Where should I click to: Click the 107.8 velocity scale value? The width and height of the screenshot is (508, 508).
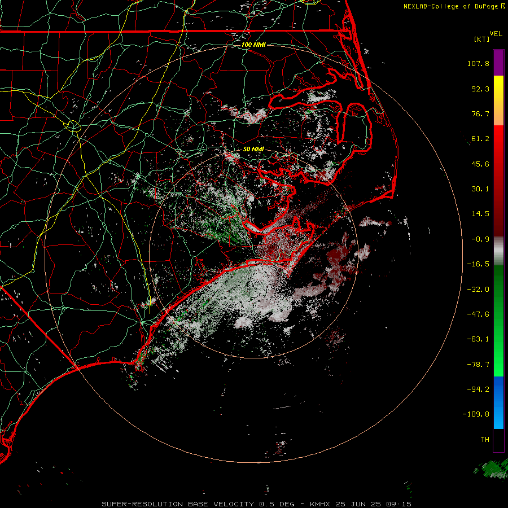point(478,63)
